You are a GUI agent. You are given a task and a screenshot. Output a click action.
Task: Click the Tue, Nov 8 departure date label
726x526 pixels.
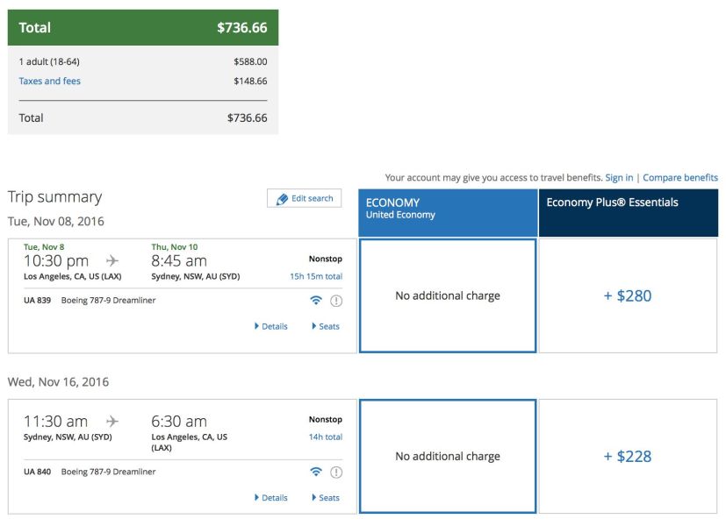(x=44, y=247)
